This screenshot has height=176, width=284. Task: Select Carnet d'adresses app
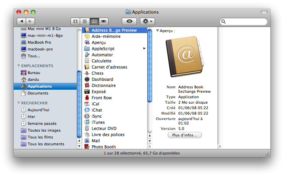115,67
